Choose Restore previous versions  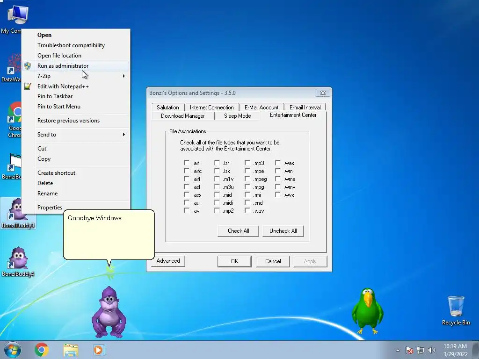pos(75,121)
